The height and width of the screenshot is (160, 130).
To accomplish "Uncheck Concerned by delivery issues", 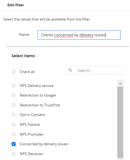I will pos(14,144).
